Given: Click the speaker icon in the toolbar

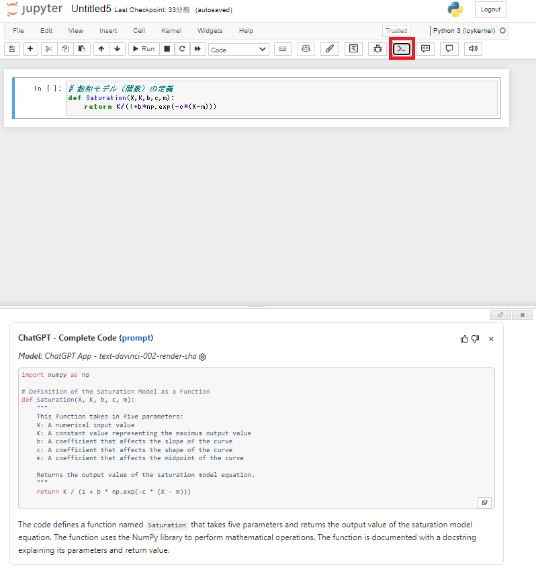Looking at the screenshot, I should [x=474, y=49].
